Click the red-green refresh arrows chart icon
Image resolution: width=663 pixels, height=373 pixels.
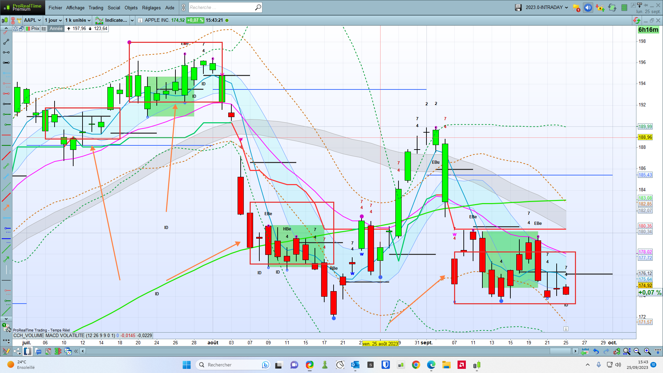[637, 20]
